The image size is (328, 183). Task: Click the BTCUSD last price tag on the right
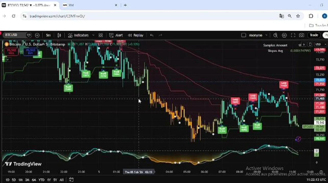(x=308, y=127)
